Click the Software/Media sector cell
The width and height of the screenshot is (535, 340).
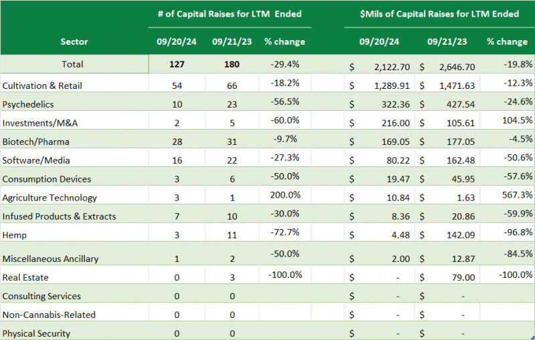coord(36,160)
